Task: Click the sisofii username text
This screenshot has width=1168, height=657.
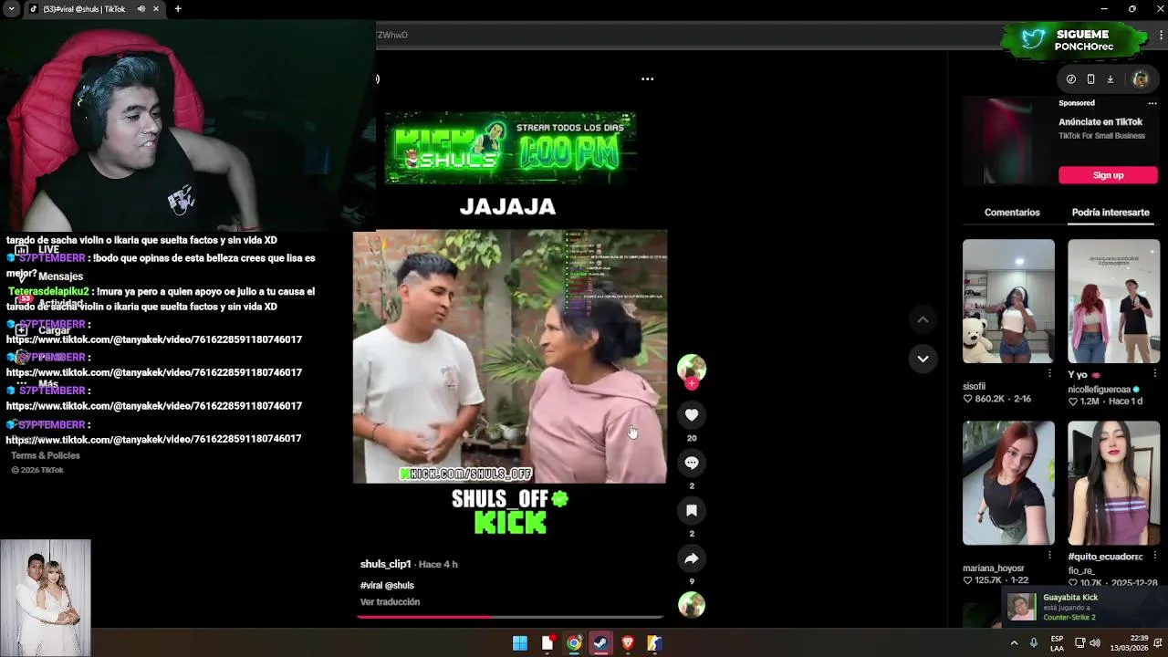Action: 974,386
